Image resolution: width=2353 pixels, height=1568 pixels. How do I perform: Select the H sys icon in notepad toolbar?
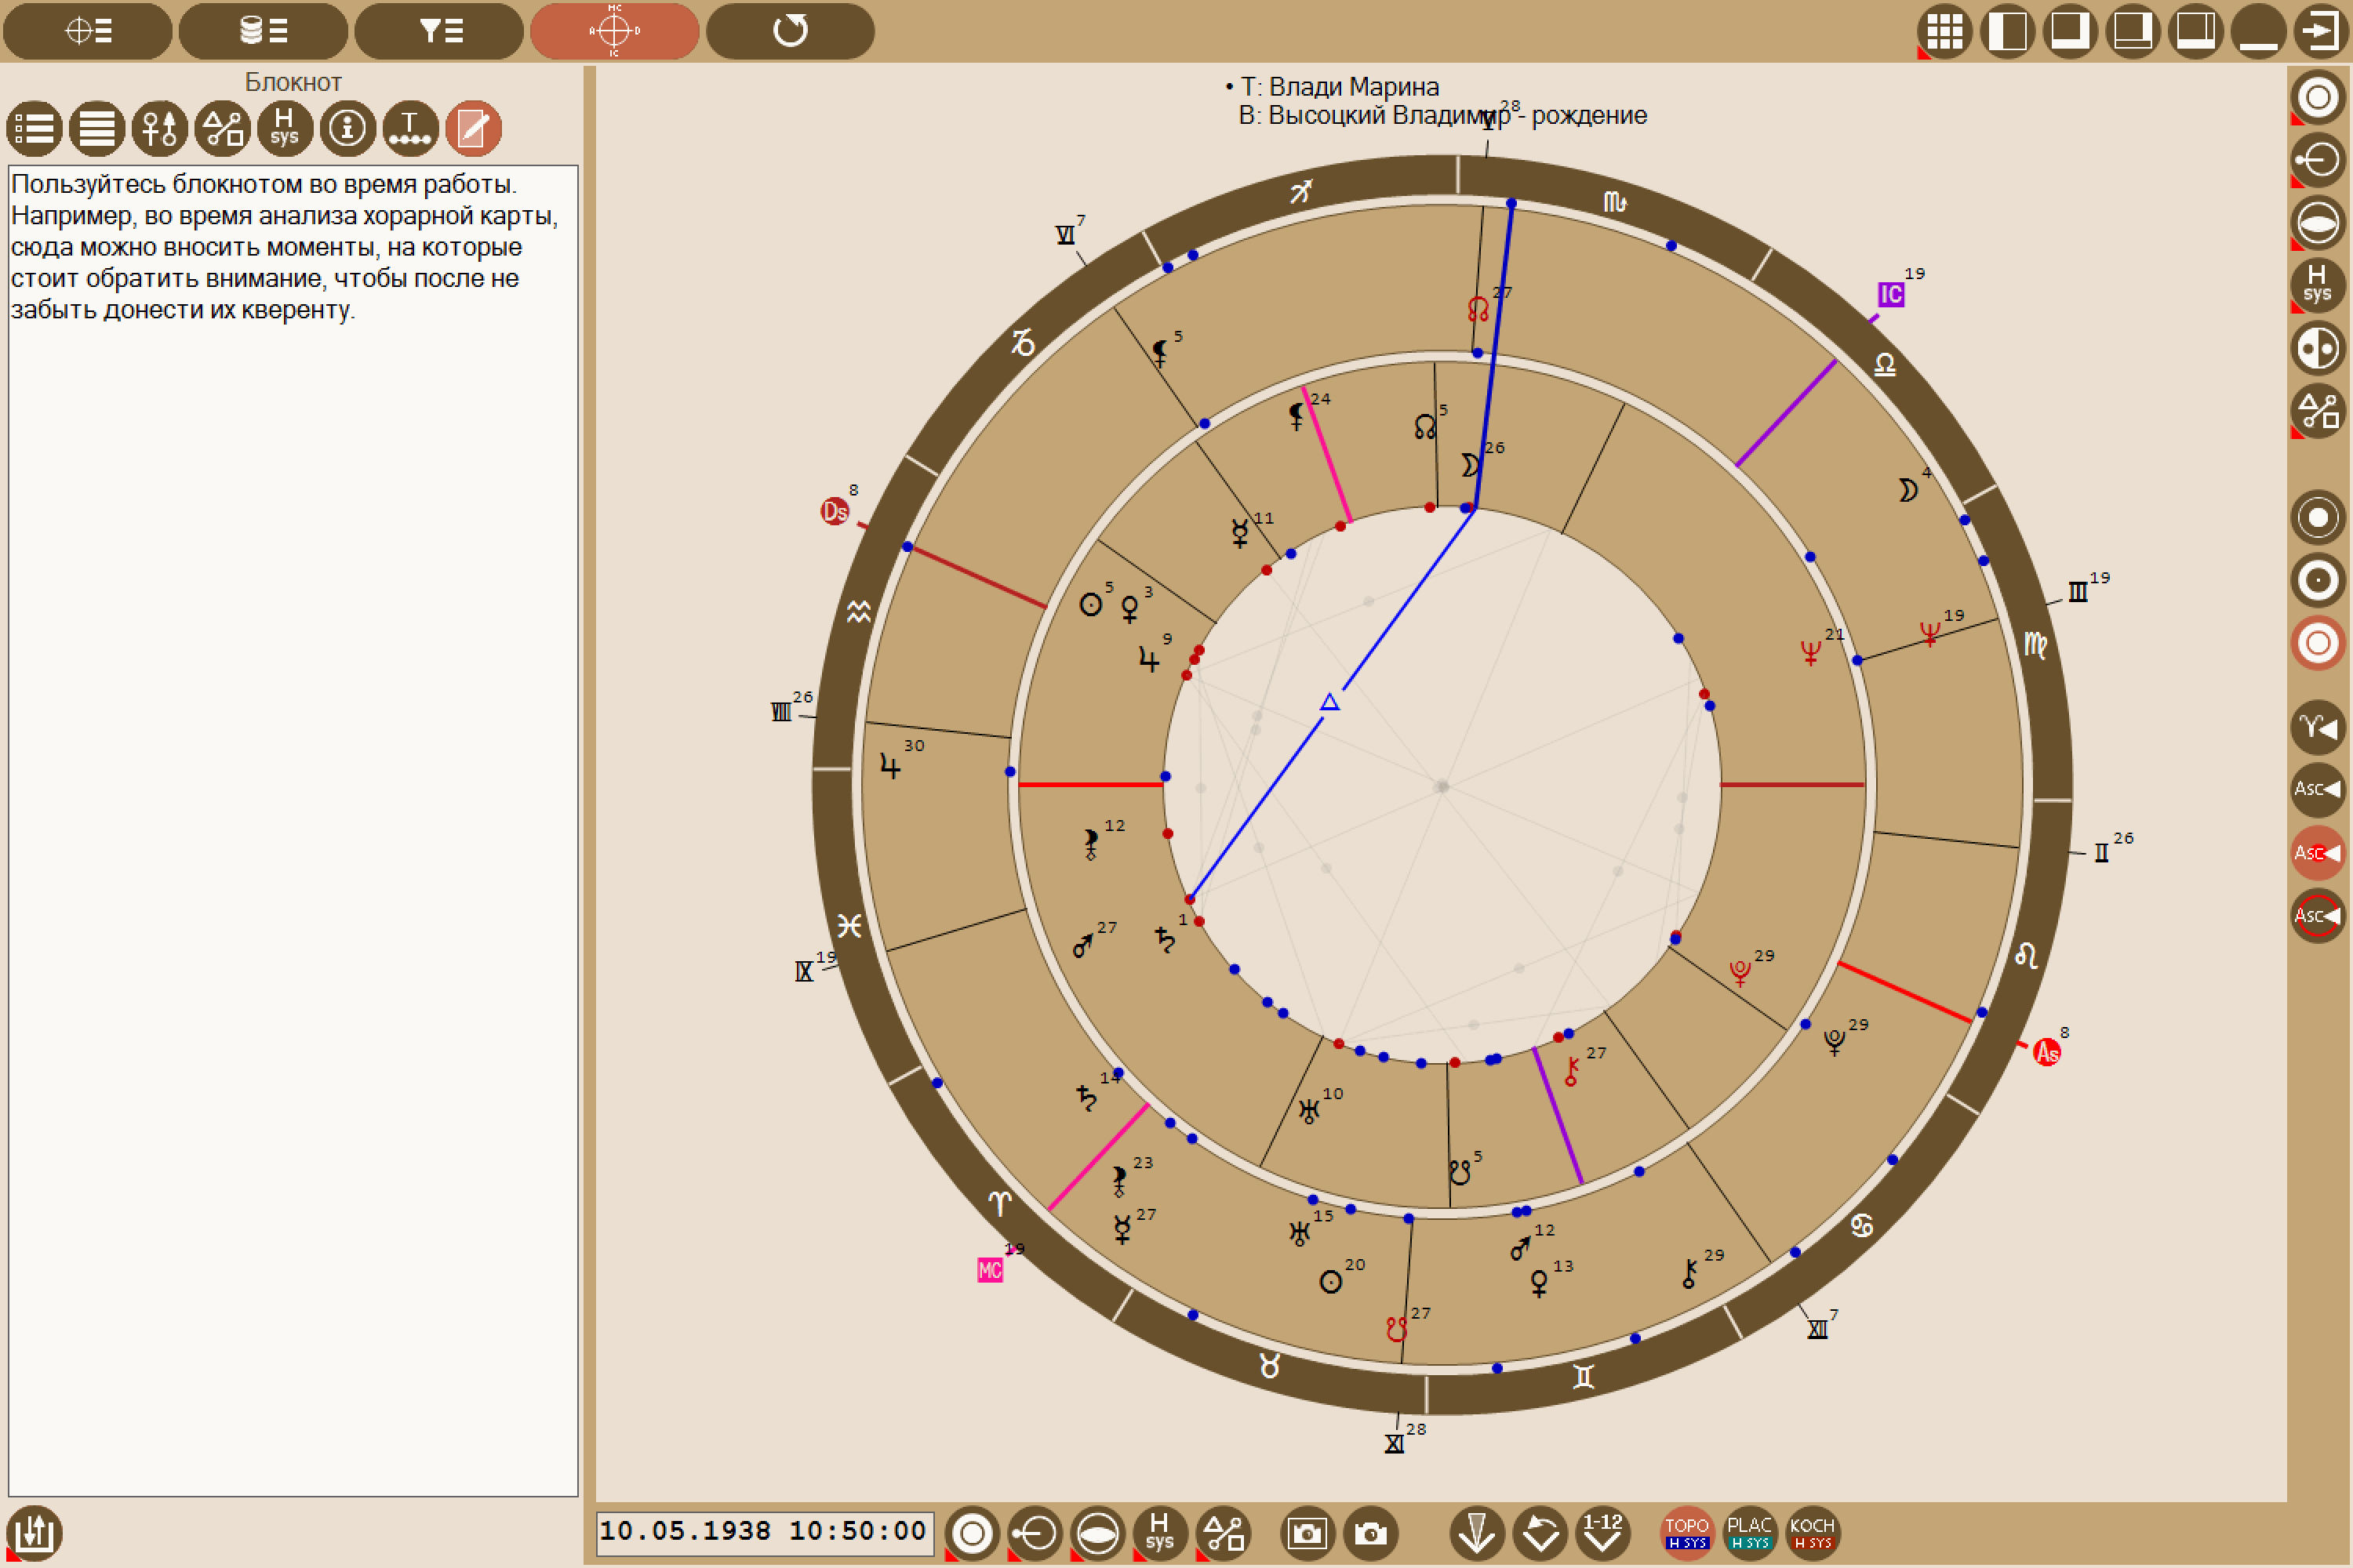click(285, 129)
